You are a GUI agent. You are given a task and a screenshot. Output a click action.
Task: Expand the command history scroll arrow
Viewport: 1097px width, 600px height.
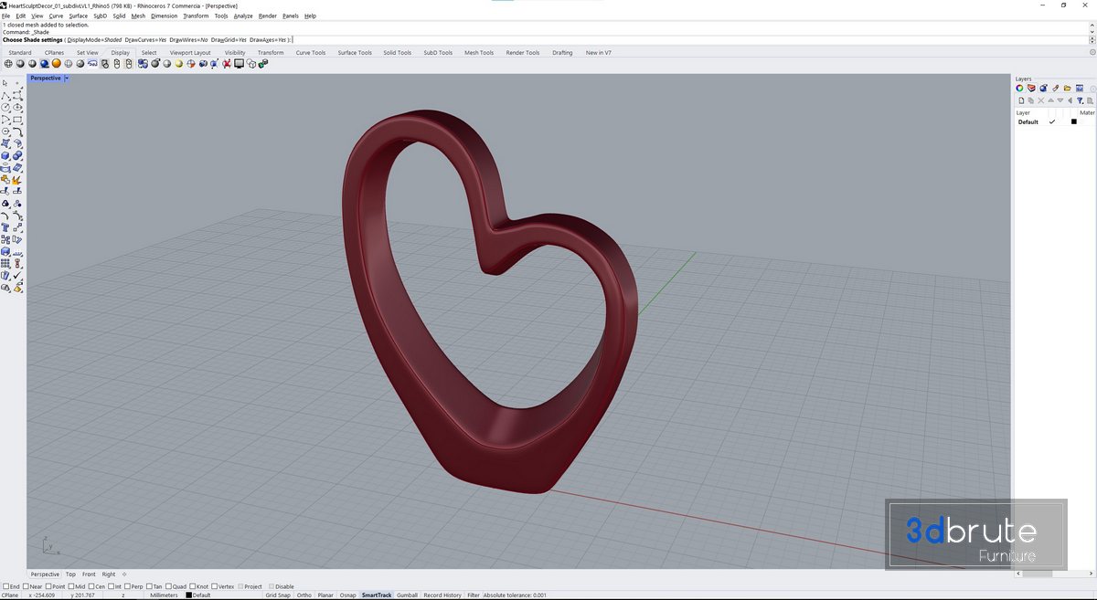click(x=1092, y=32)
